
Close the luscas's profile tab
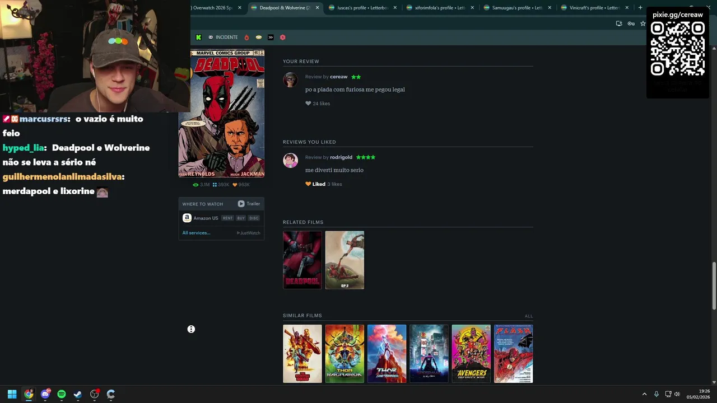click(395, 8)
